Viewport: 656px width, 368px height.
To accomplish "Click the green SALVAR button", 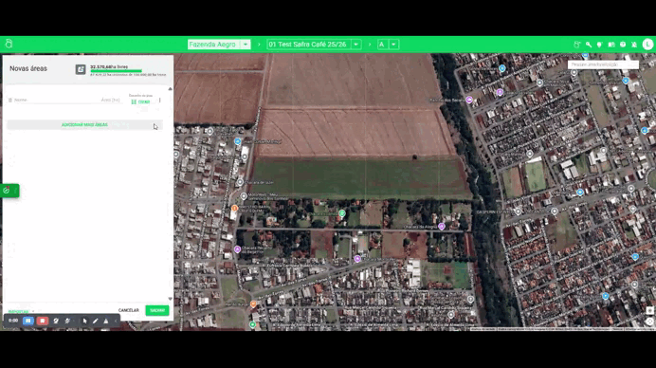I will click(157, 310).
